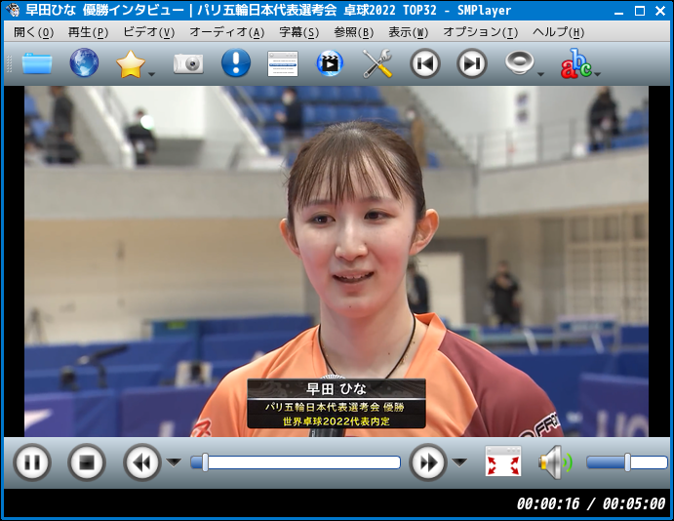Stop playback with the stop button
The image size is (674, 521).
87,462
